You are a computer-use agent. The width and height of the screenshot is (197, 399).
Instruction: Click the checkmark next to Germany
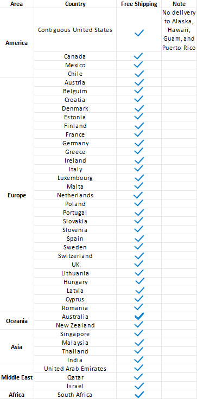click(139, 143)
